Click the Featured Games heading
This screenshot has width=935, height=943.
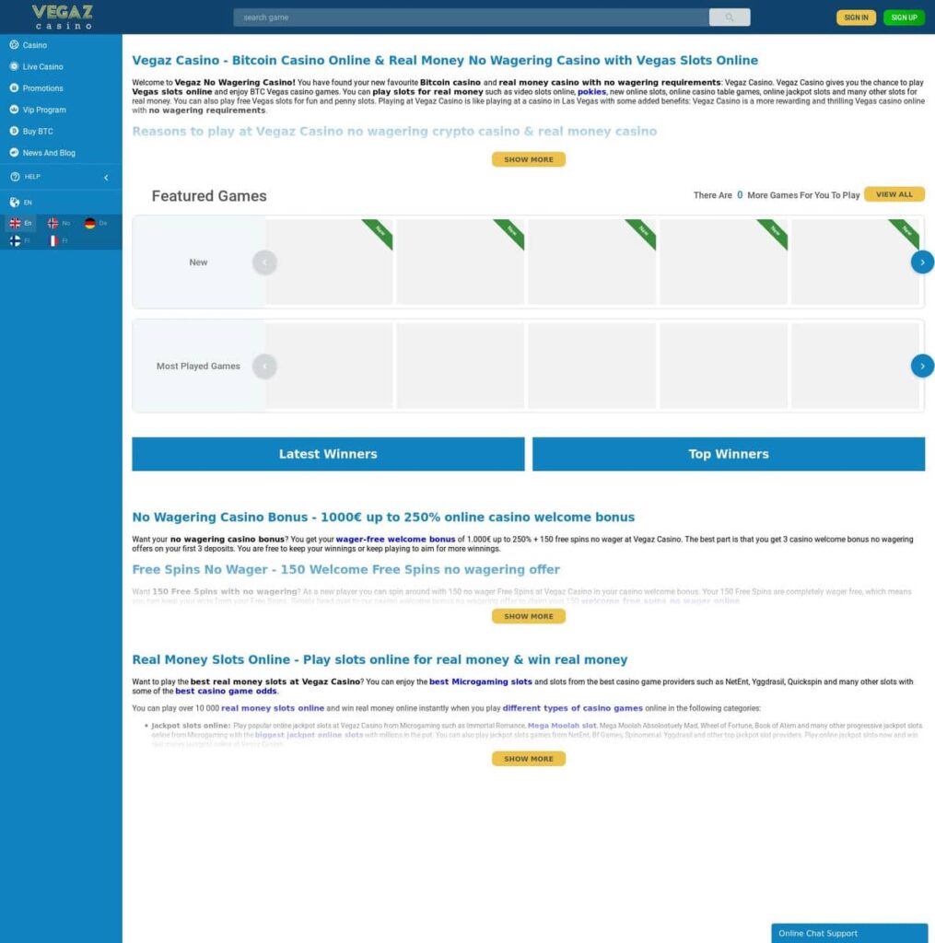209,196
